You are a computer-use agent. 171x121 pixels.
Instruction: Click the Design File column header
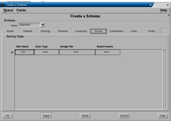point(67,47)
